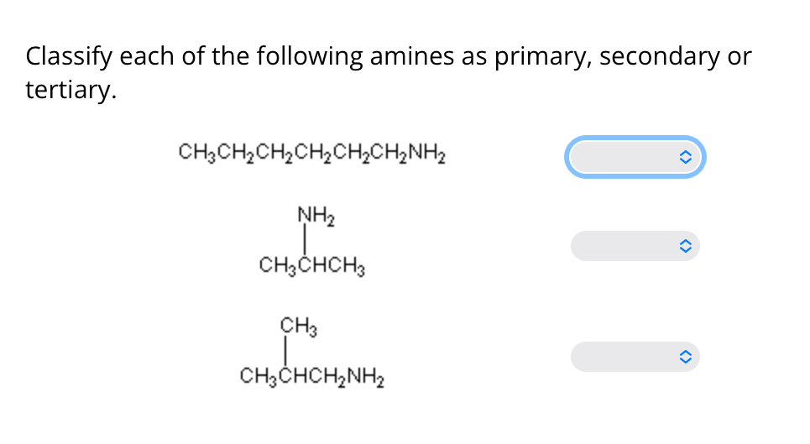Viewport: 810px width, 444px height.
Task: Click the vertical bond below the CH3 branch
Action: pyautogui.click(x=285, y=351)
